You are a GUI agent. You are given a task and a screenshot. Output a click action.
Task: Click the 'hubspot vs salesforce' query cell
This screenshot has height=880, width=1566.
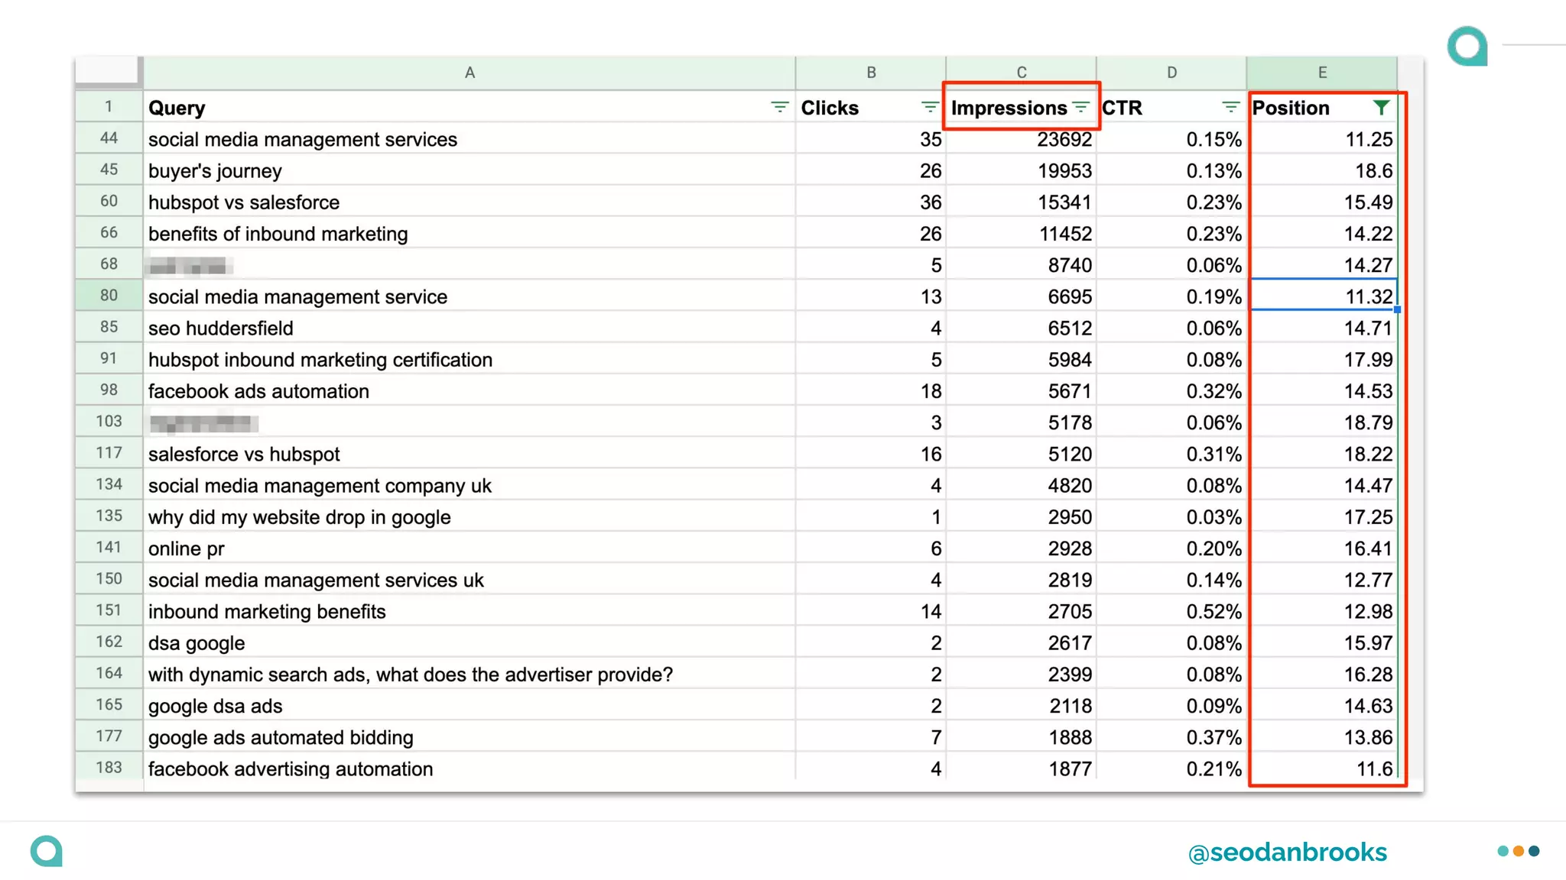point(243,202)
